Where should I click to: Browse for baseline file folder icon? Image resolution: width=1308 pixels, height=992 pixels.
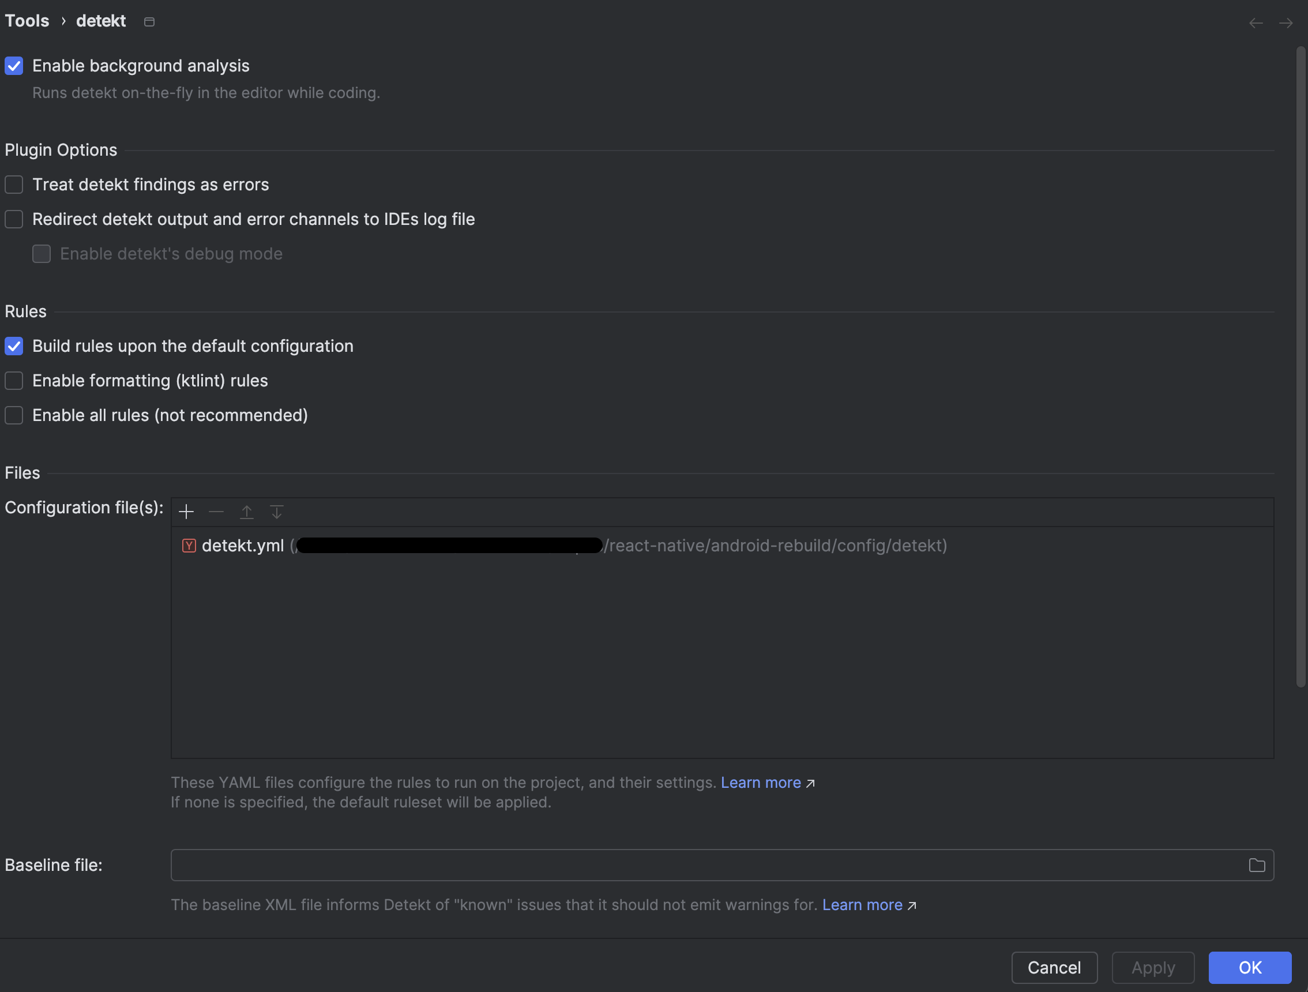(1257, 866)
